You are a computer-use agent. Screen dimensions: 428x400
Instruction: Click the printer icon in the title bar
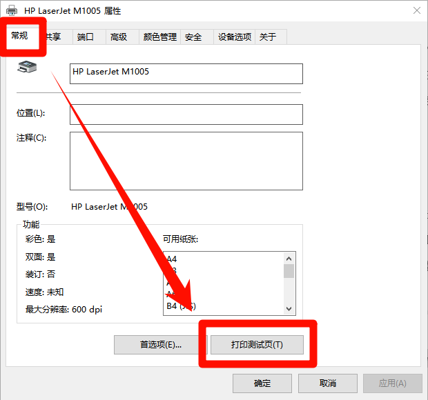click(12, 10)
